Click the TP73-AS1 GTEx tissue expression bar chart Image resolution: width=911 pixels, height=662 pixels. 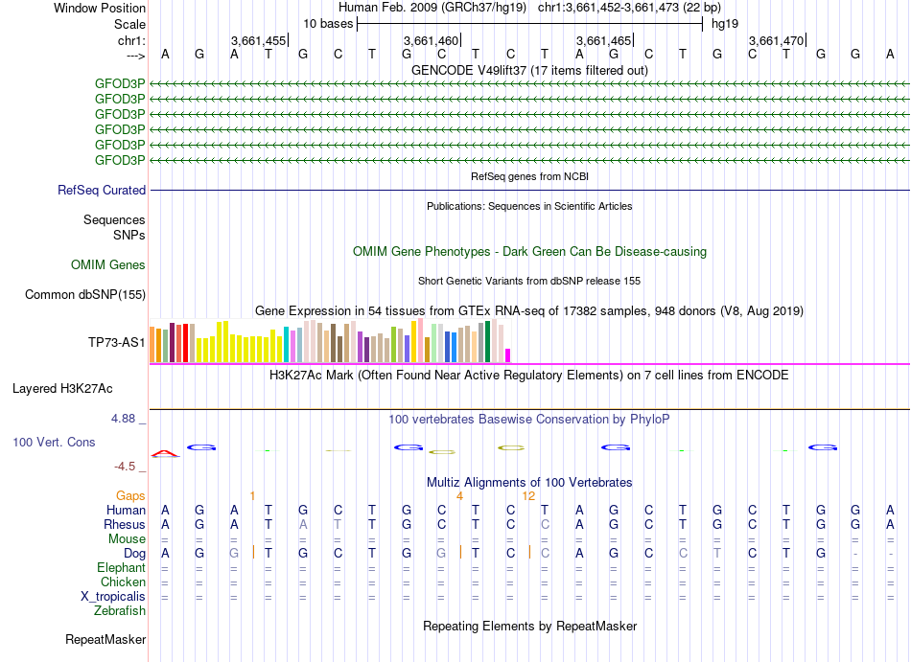click(x=330, y=340)
